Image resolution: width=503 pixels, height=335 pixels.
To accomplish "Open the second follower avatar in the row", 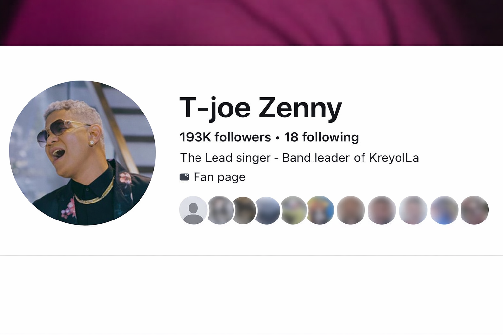I will [x=221, y=210].
